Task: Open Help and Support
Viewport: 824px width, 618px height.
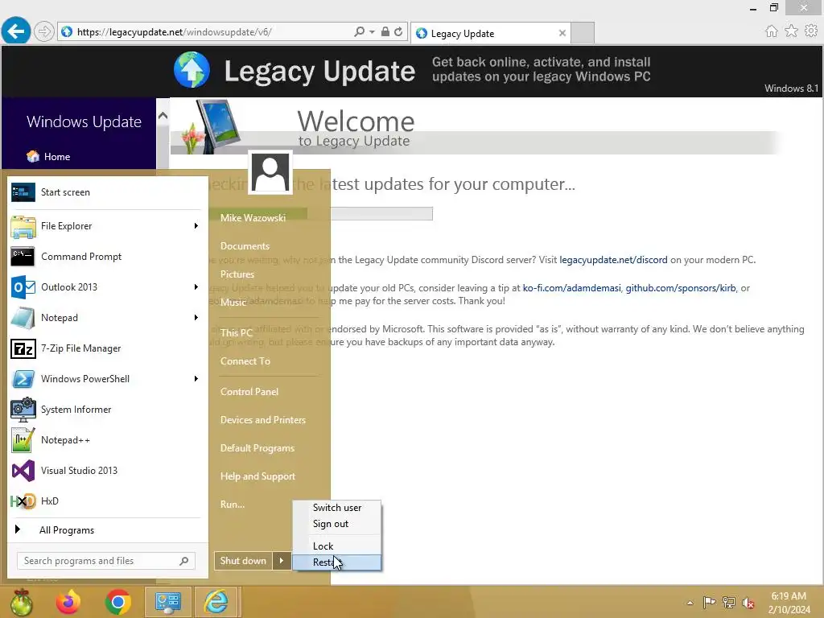Action: [258, 476]
